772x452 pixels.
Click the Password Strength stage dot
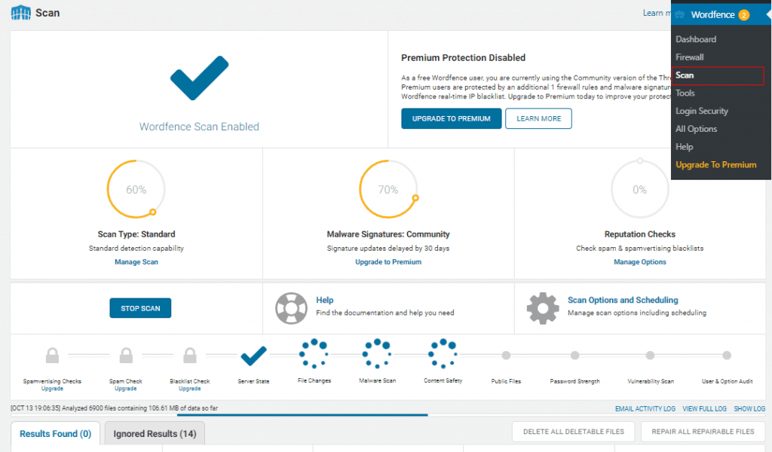tap(574, 355)
